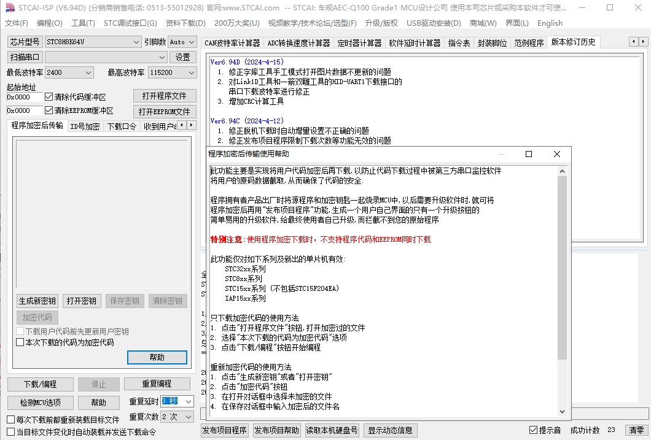Select the 下载口令 tab
This screenshot has width=651, height=440.
pyautogui.click(x=122, y=126)
